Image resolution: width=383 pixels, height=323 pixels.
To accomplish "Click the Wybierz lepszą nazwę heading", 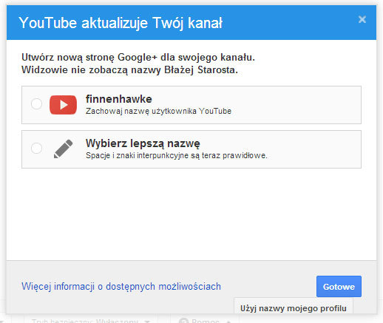I will tap(143, 143).
